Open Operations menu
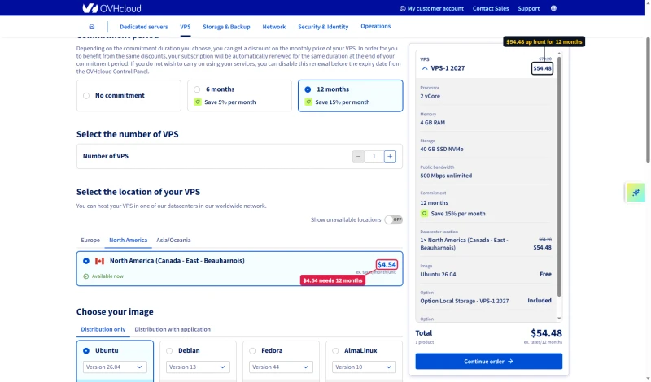651x382 pixels. pos(375,26)
